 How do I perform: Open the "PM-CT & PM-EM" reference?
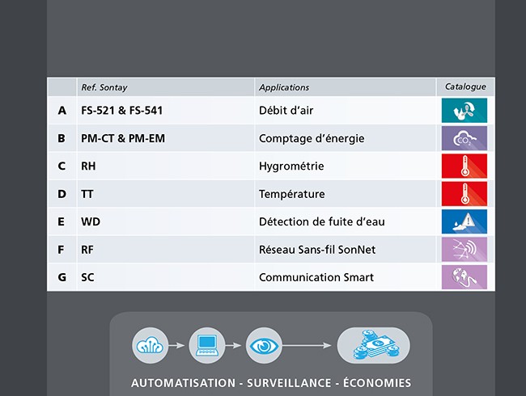pos(122,138)
